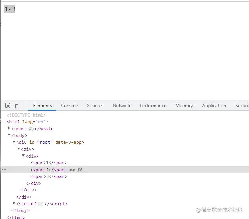Open the Application tab
This screenshot has height=219, width=249.
[x=214, y=106]
